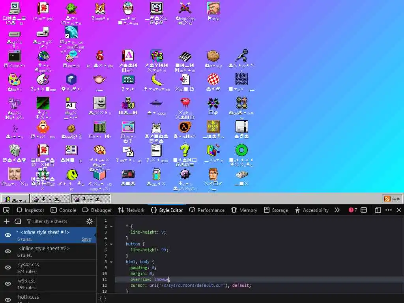Create a new style sheet with plus
404x303 pixels.
[x=7, y=221]
